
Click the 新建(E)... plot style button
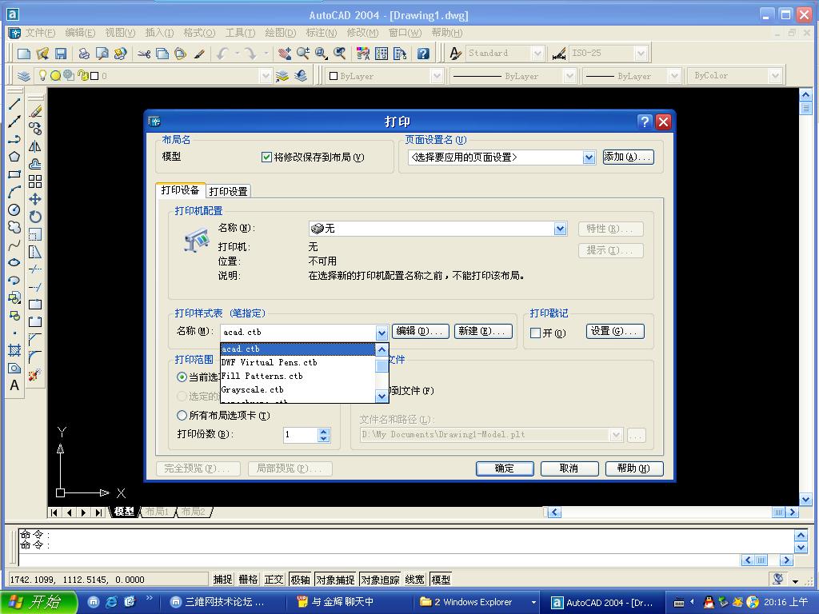pos(483,331)
